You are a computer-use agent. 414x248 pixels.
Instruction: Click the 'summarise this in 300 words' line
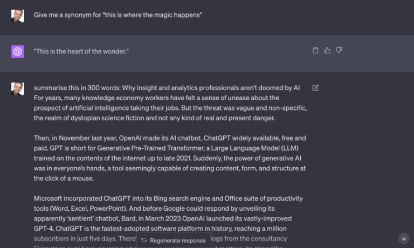coord(167,87)
